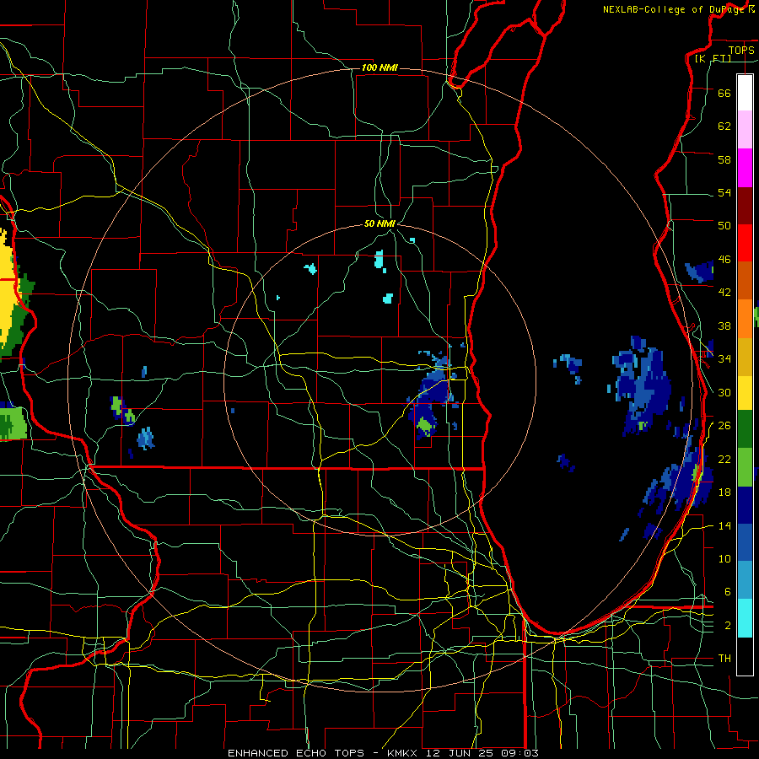Click the "54" legend value

coord(724,192)
